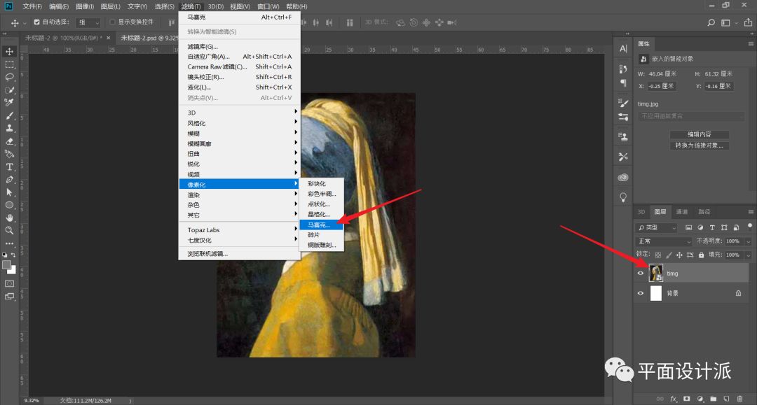Select the Move tool in the toolbar
This screenshot has height=405, width=757.
10,51
